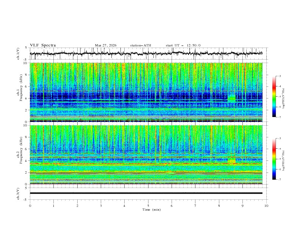Click the time axis tick labeled 6
The height and width of the screenshot is (231, 300).
pos(172,206)
